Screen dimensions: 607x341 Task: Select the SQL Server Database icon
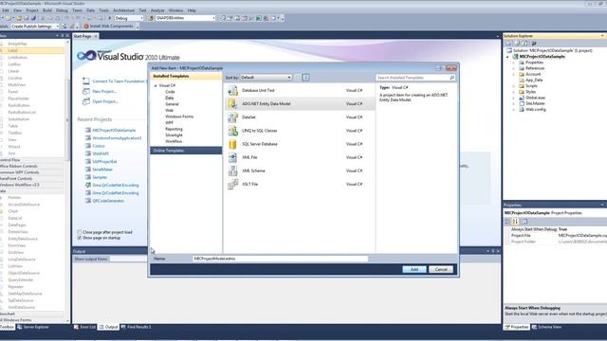tap(232, 144)
